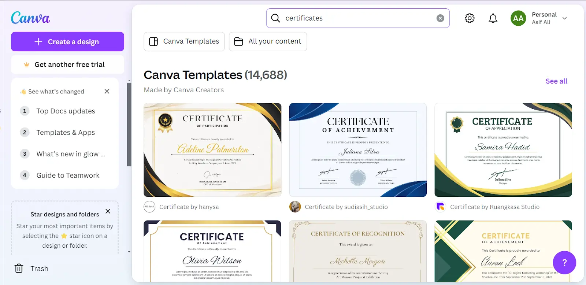Viewport: 586px width, 285px height.
Task: Close the Star designs and folders tip
Action: (x=108, y=211)
